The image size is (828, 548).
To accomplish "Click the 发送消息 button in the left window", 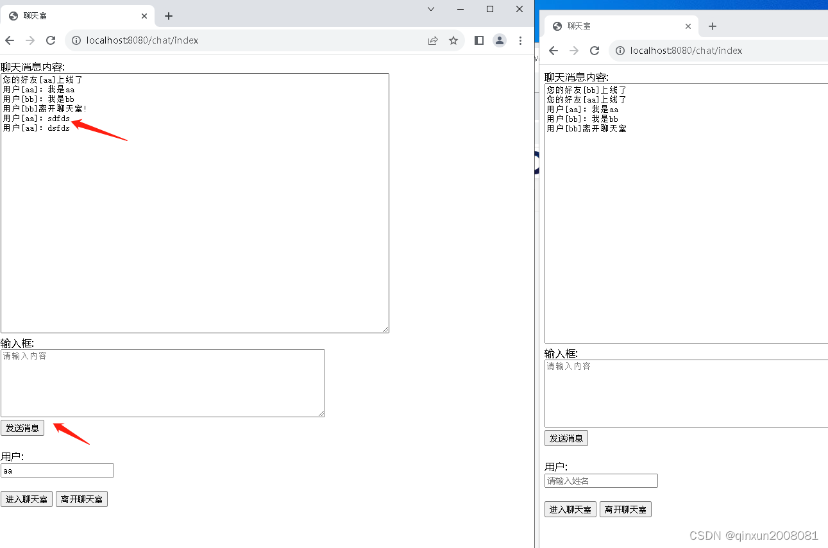I will pos(22,428).
